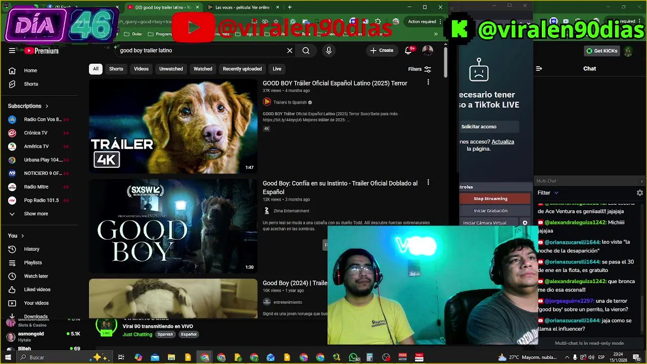Screen dimensions: 647x364
Task: Click the magnifier search button on YouTube
Action: click(306, 51)
